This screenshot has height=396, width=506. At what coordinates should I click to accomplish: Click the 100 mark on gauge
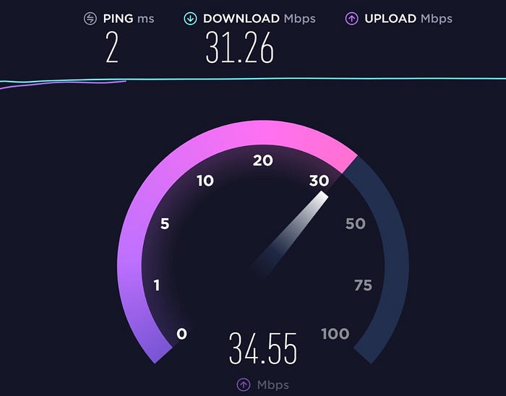tap(335, 334)
